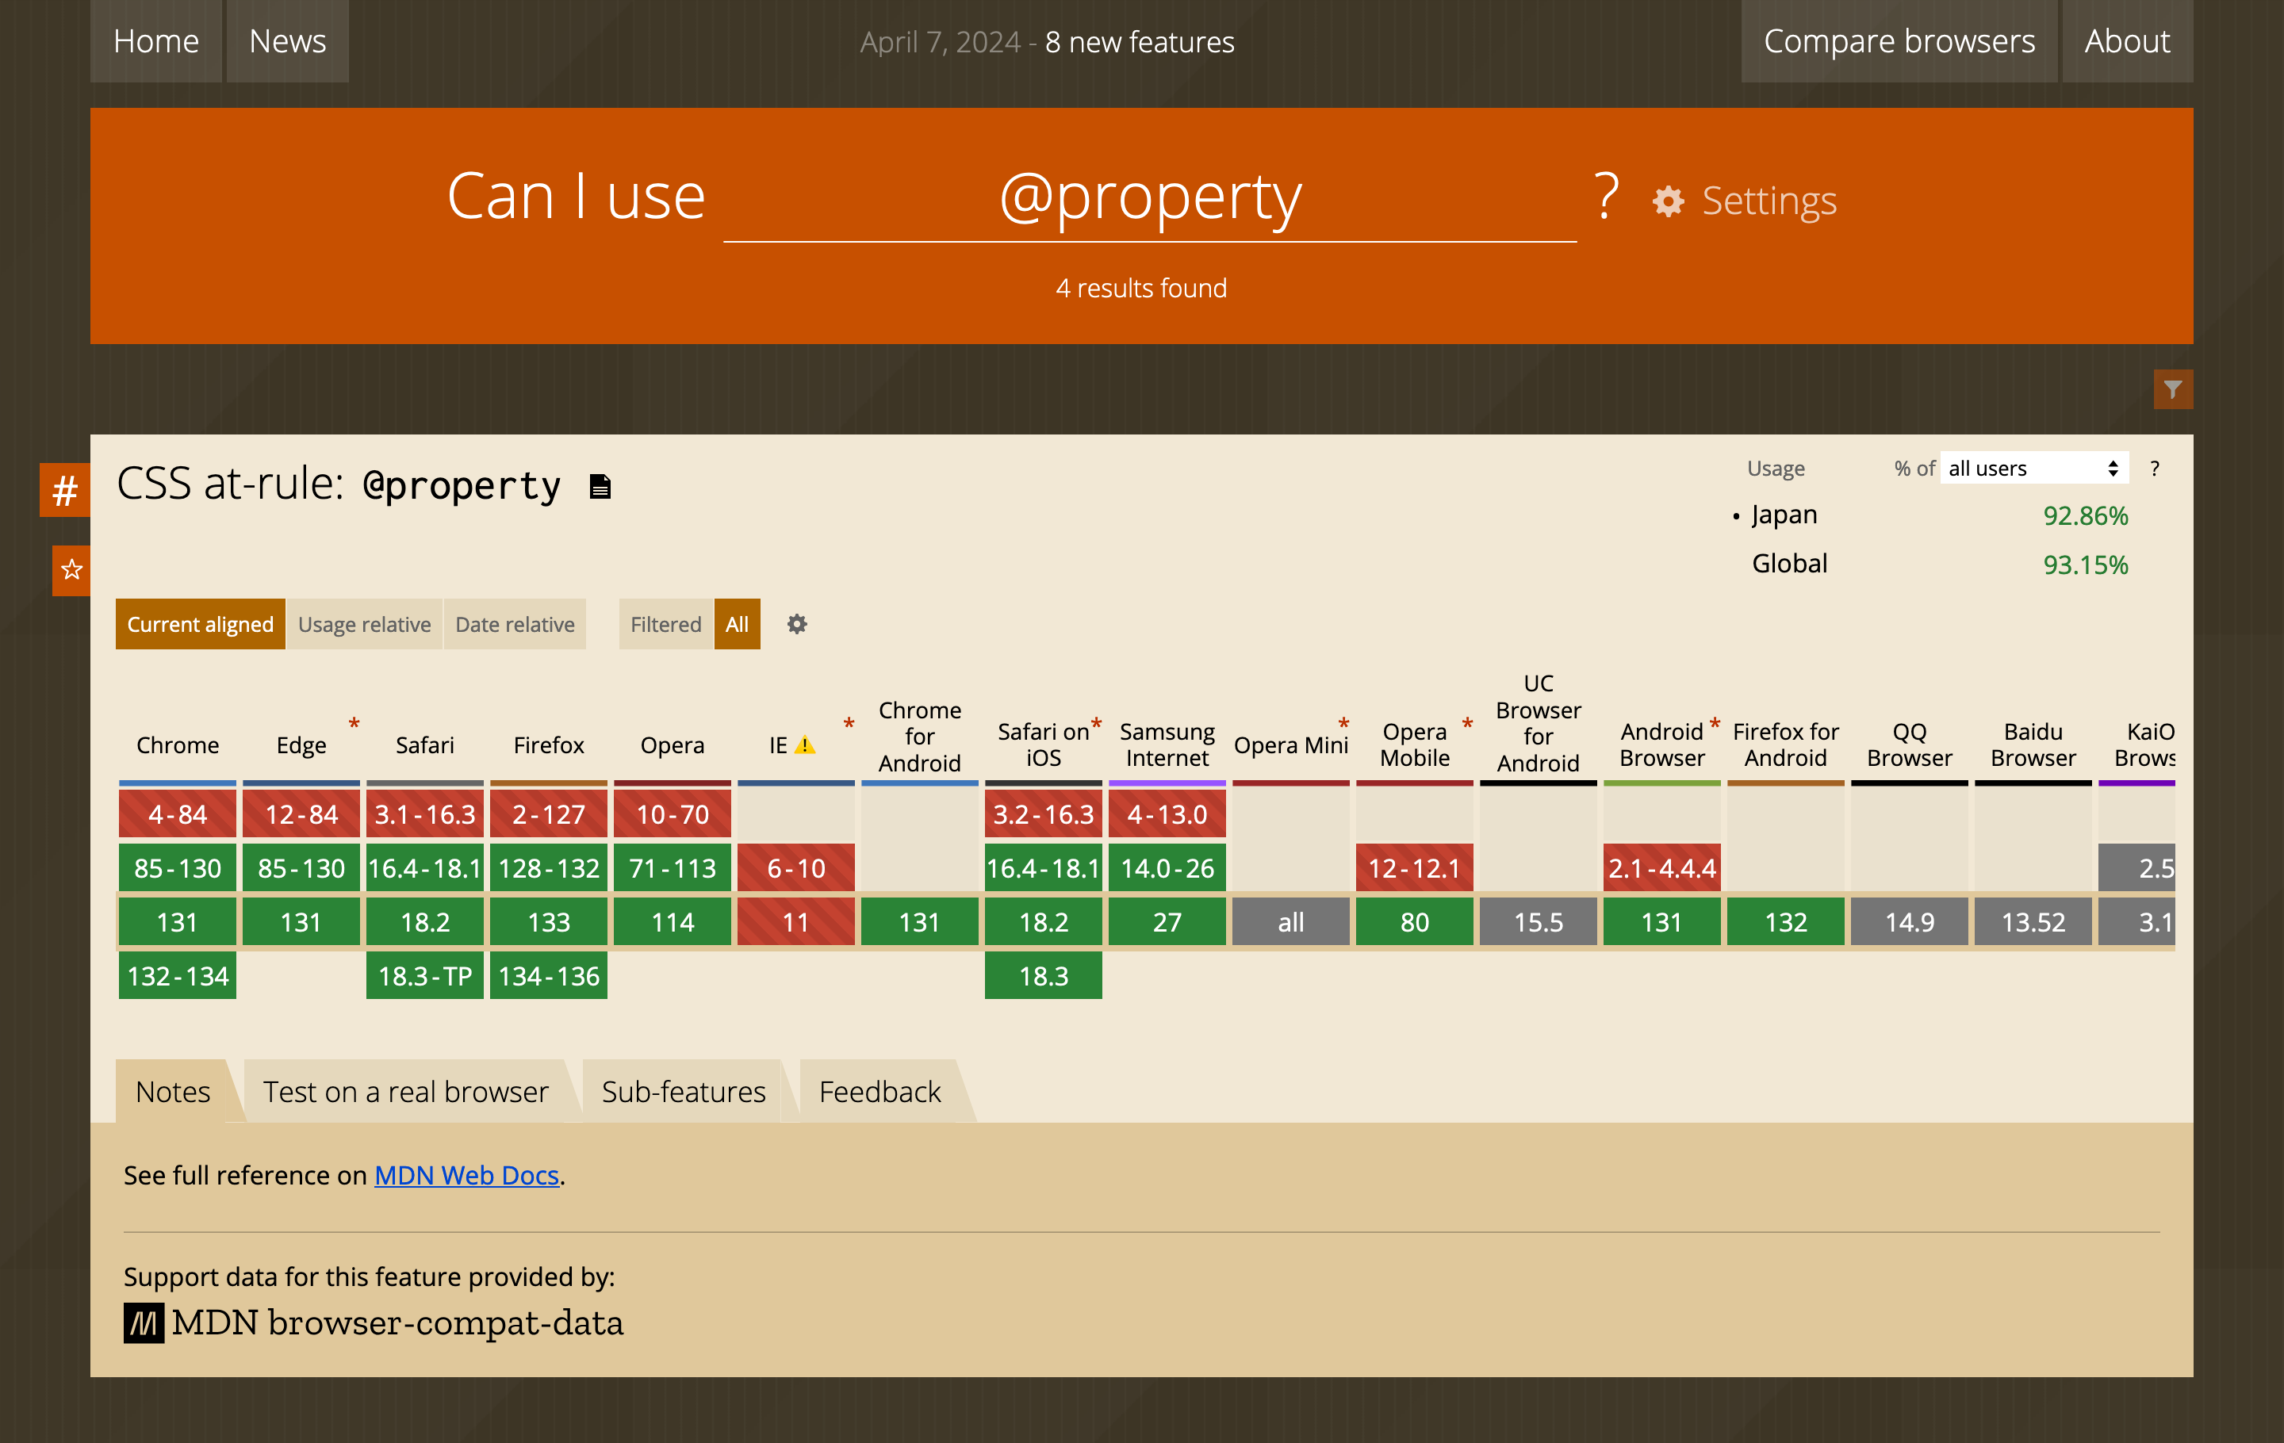Click Chrome 132-134 cell

178,975
